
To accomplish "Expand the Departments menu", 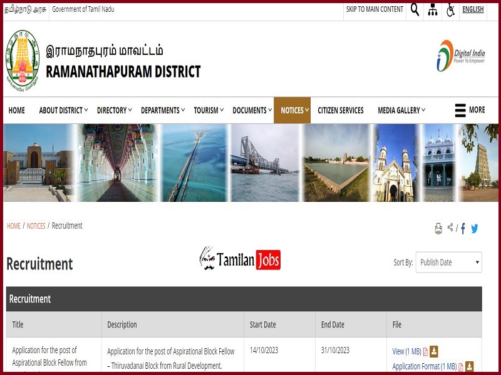I will click(163, 111).
